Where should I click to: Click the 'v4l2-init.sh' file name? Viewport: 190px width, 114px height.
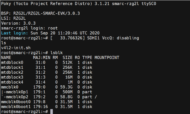coord(16,48)
